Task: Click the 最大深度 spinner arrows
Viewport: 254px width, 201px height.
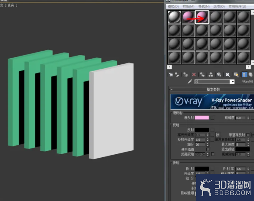Action: pos(248,145)
